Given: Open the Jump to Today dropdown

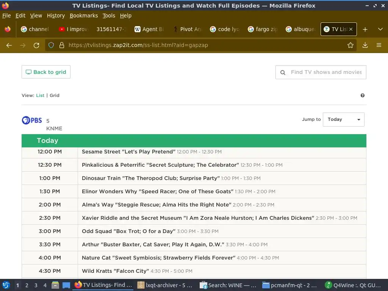Looking at the screenshot, I should [343, 119].
